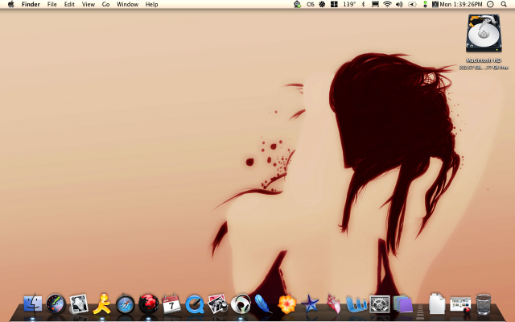Click the 139° temperature readout
This screenshot has height=322, width=515.
pyautogui.click(x=349, y=4)
